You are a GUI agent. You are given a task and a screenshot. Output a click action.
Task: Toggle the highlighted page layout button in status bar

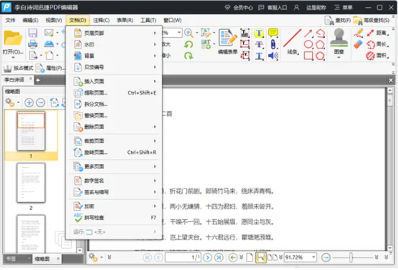pos(261,258)
